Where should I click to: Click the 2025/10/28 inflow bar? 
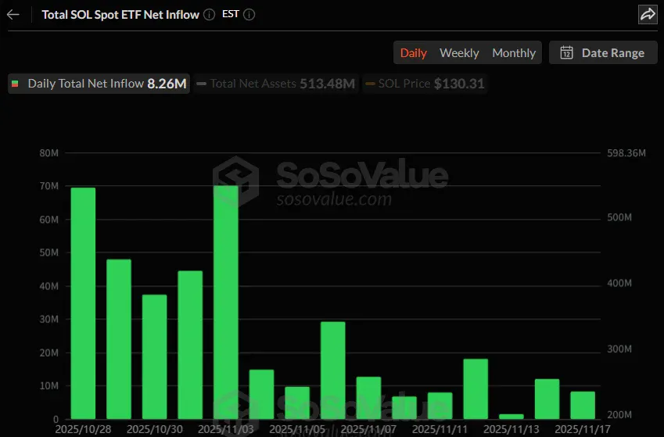click(x=83, y=303)
